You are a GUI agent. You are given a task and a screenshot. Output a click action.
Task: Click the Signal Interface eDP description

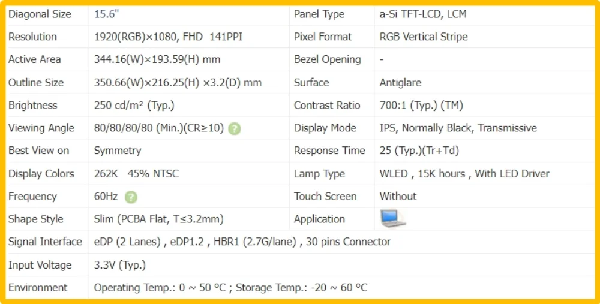[242, 242]
